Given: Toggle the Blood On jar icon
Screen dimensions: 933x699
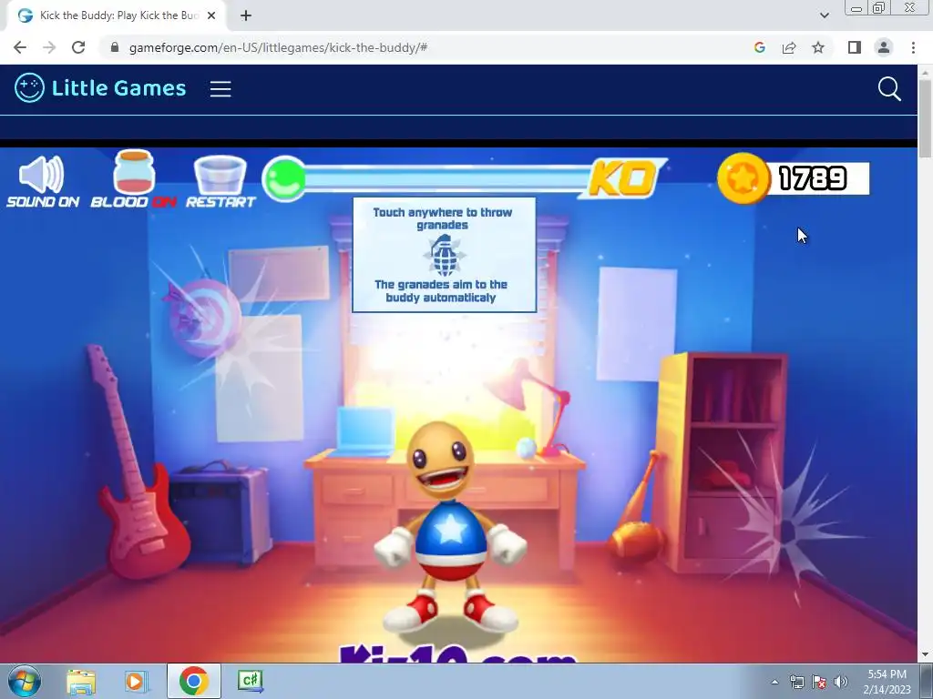Looking at the screenshot, I should click(x=135, y=172).
